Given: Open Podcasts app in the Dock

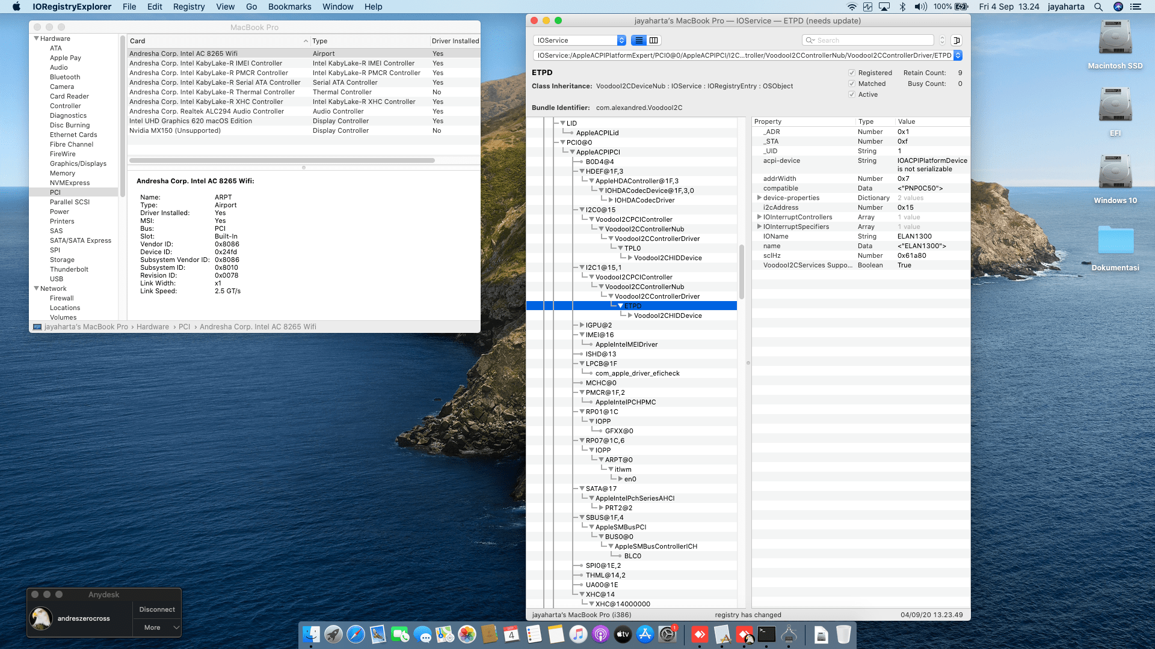Looking at the screenshot, I should 600,634.
